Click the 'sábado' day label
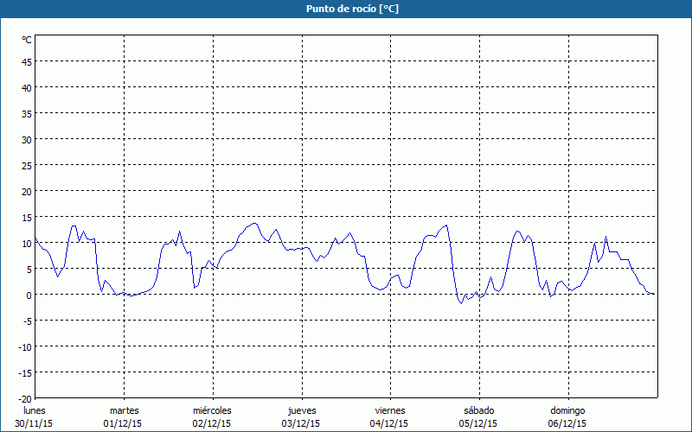 pyautogui.click(x=478, y=410)
